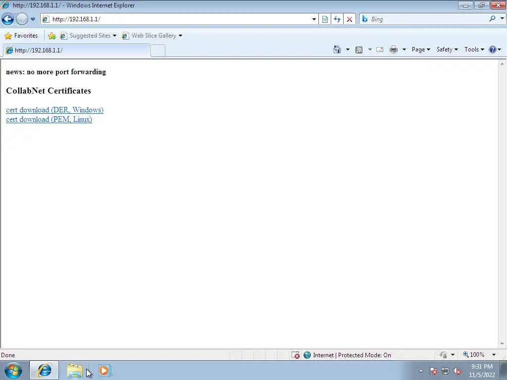The image size is (507, 380).
Task: Click the popup blocked status bar icon
Action: pyautogui.click(x=296, y=355)
